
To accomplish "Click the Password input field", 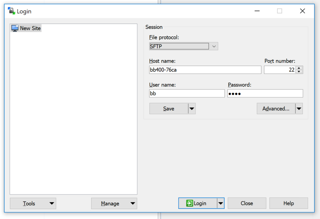I will 265,93.
